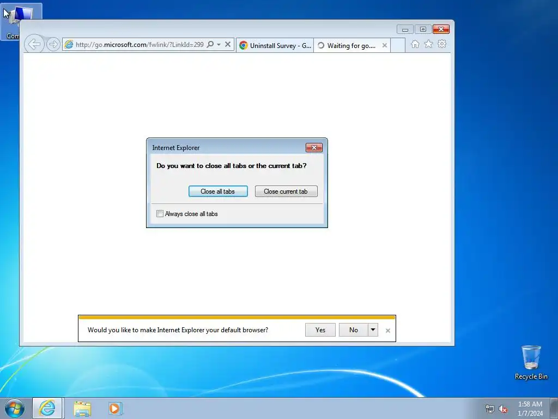Click the network status tray icon
Screen dimensions: 558x419
(x=490, y=409)
